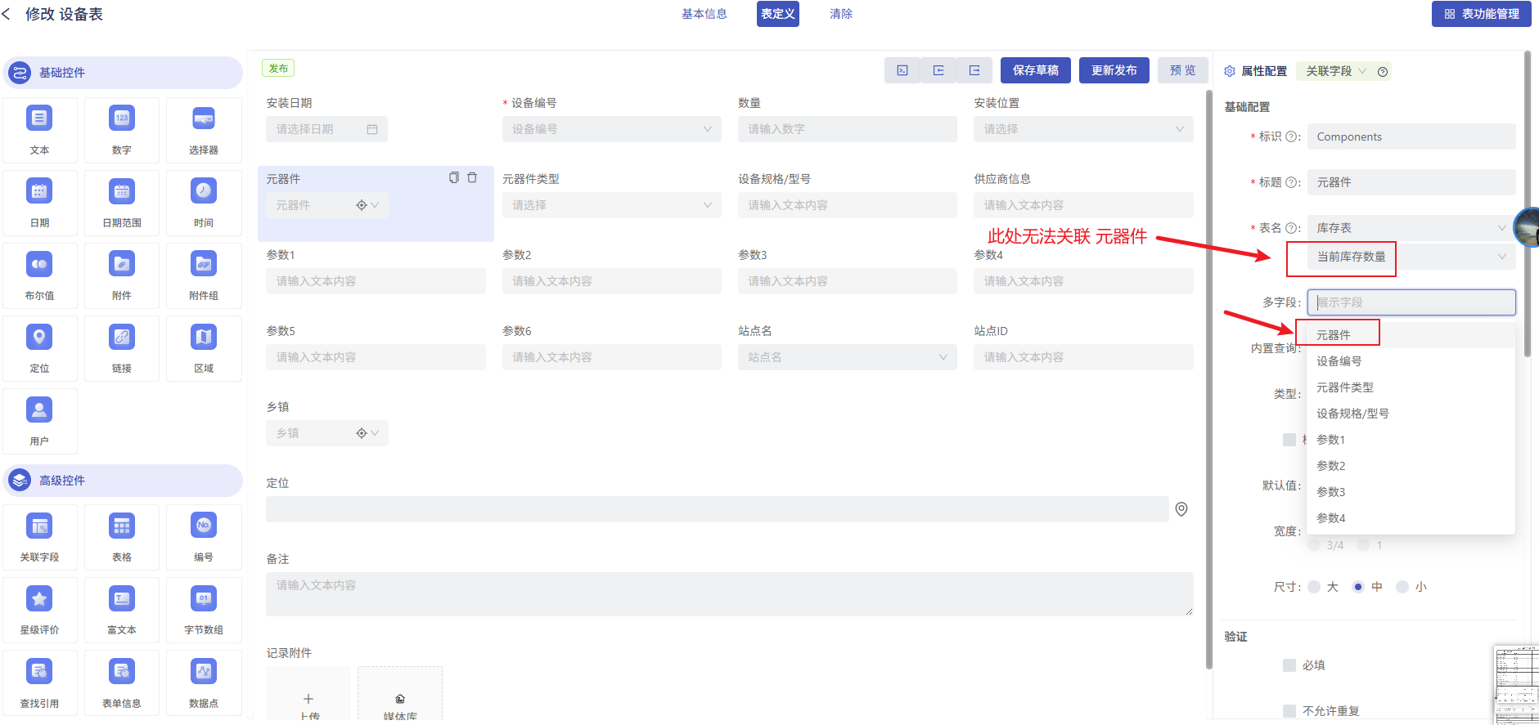Open the 关联字段 type dropdown
This screenshot has height=725, width=1539.
click(1336, 71)
